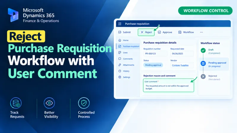Click the Approve checkmark icon
The image size is (237, 133).
[159, 32]
